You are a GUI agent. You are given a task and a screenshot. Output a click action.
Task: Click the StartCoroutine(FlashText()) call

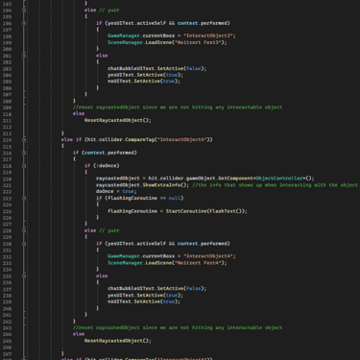(206, 211)
